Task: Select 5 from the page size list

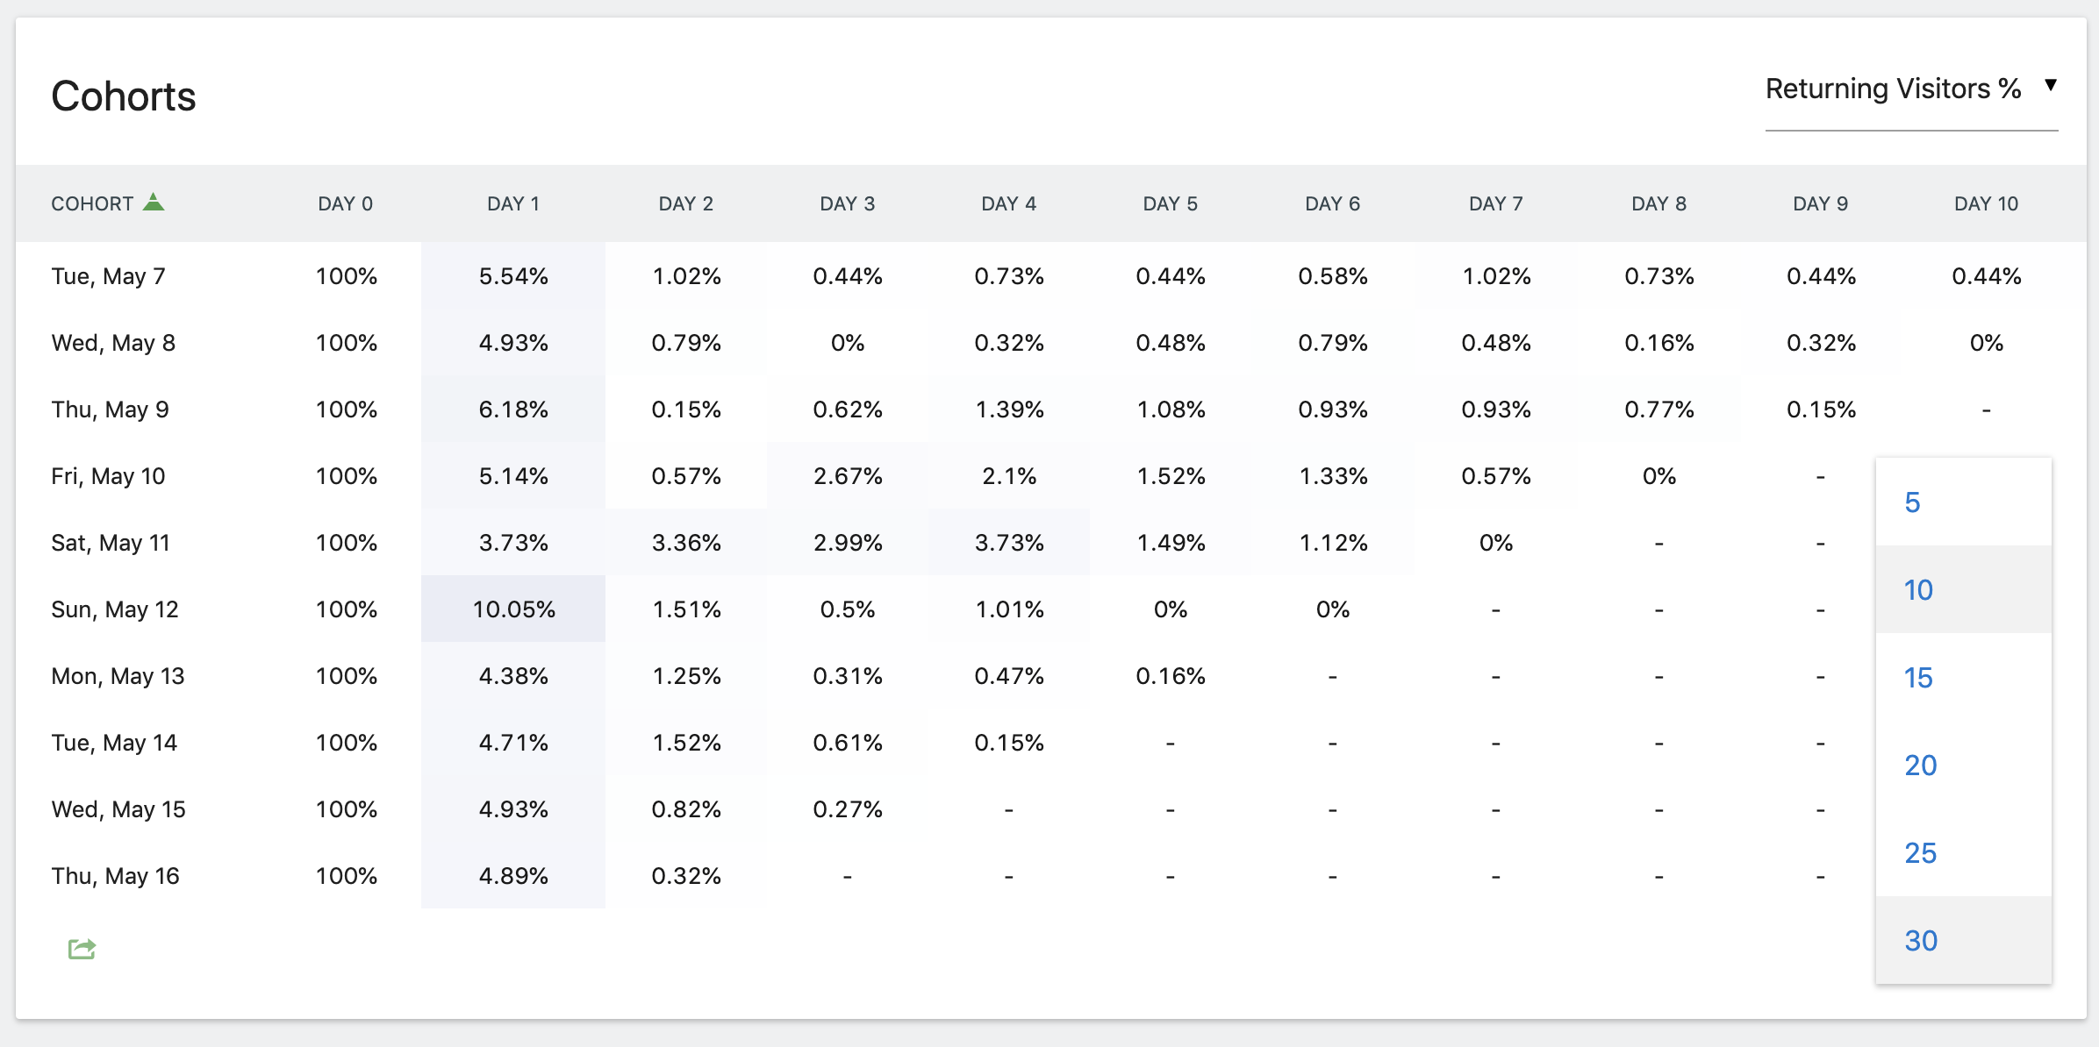Action: 1913,502
